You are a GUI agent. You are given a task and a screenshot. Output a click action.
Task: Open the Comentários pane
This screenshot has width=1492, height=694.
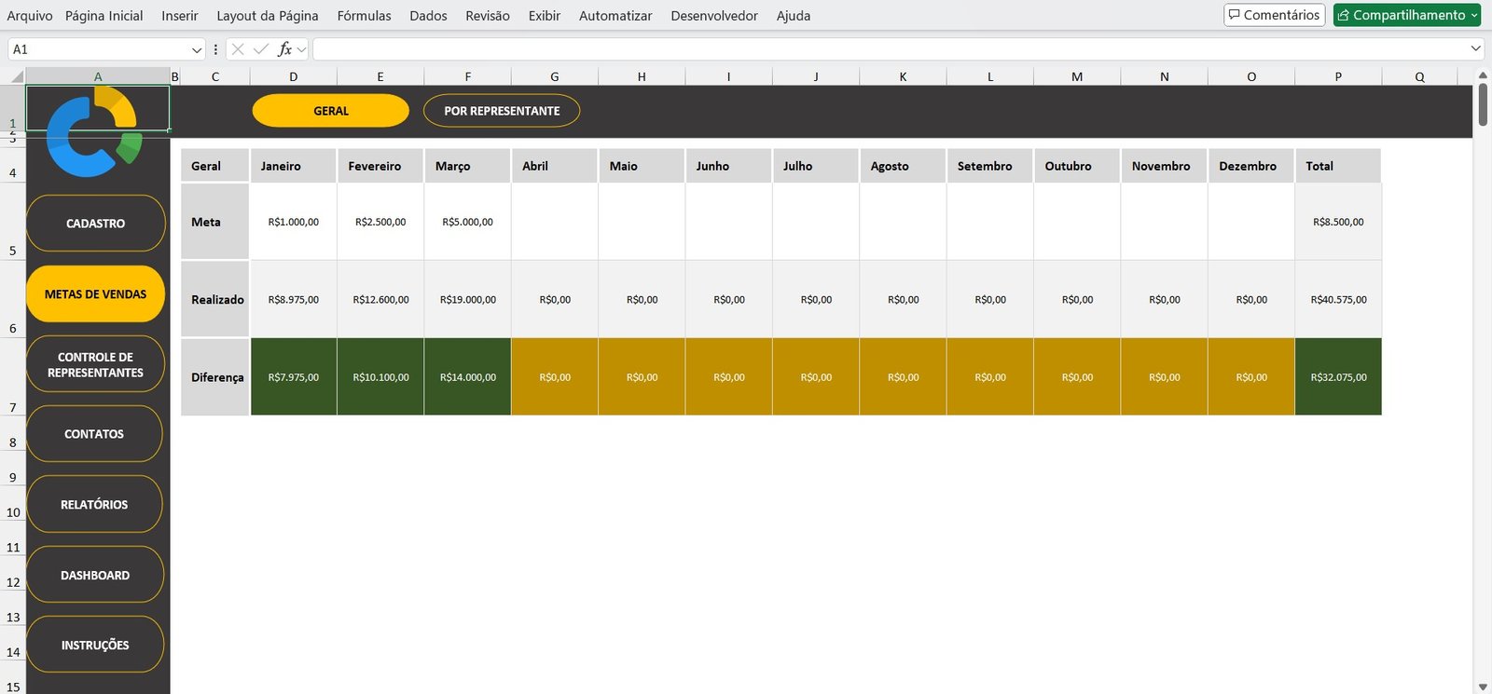[1274, 15]
